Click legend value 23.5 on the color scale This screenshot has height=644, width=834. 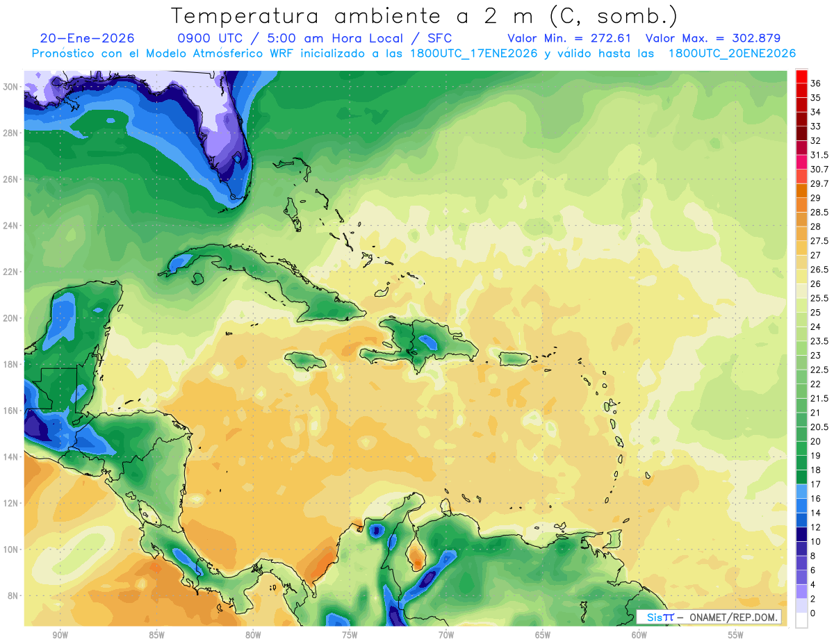[x=819, y=341]
